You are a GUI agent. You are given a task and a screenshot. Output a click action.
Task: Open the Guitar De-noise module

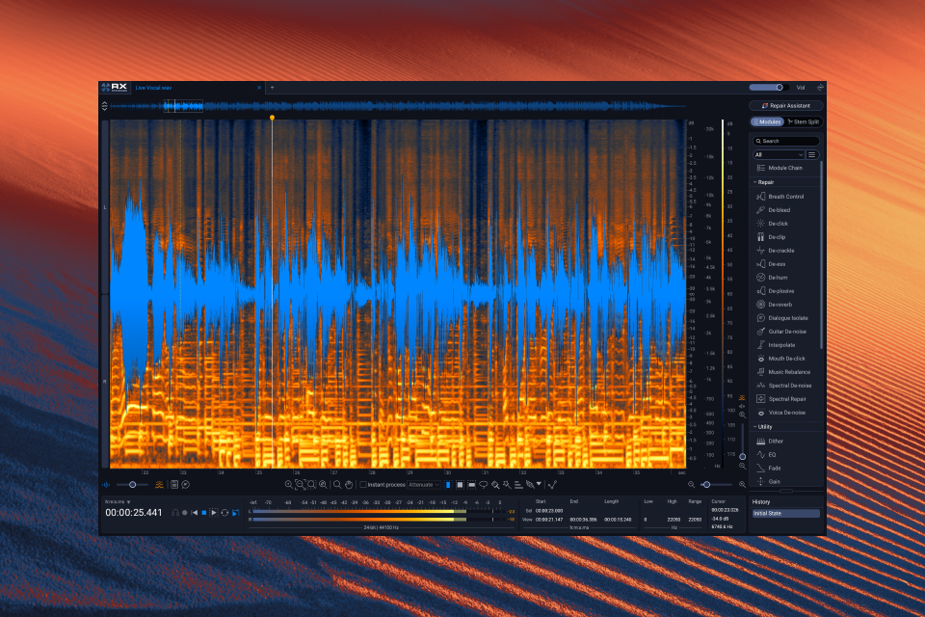click(x=785, y=332)
